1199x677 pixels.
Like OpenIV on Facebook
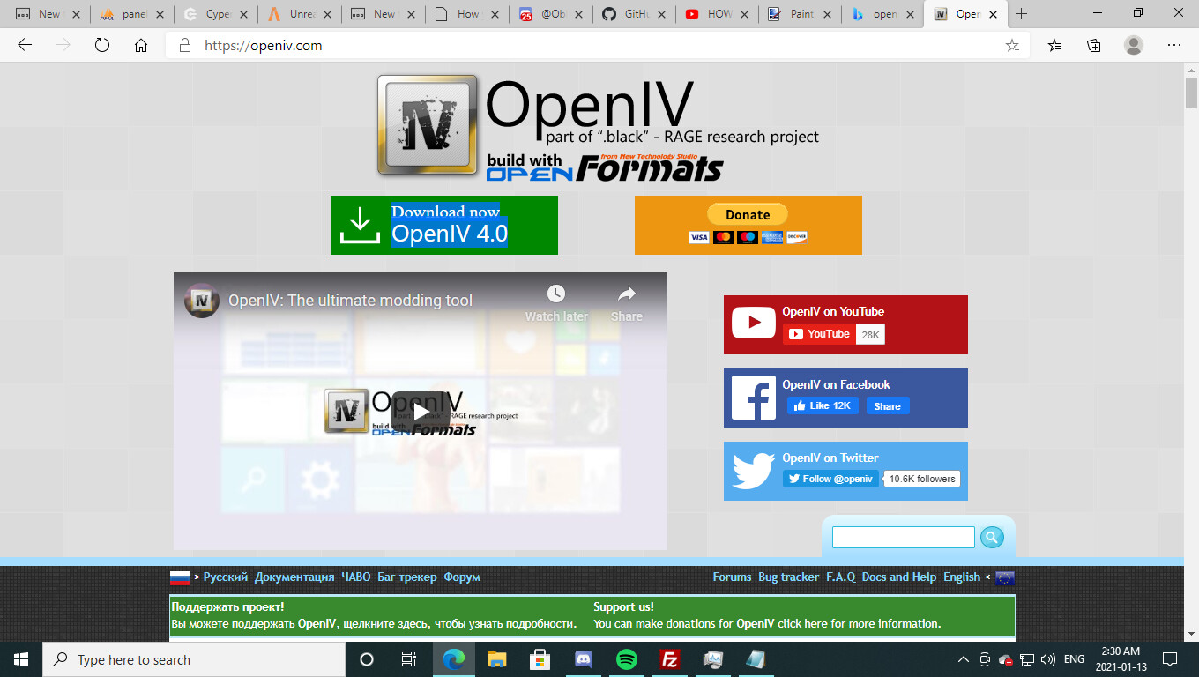tap(822, 405)
